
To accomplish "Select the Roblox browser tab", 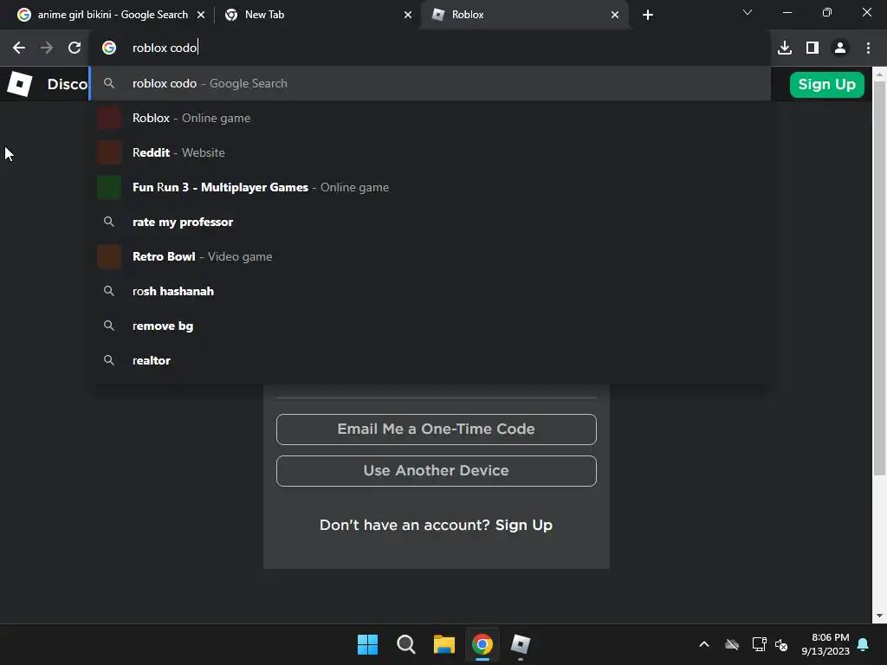I will coord(524,15).
